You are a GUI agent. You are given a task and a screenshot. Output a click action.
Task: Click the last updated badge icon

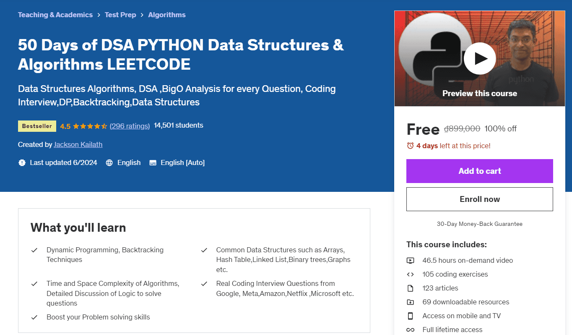(x=22, y=162)
